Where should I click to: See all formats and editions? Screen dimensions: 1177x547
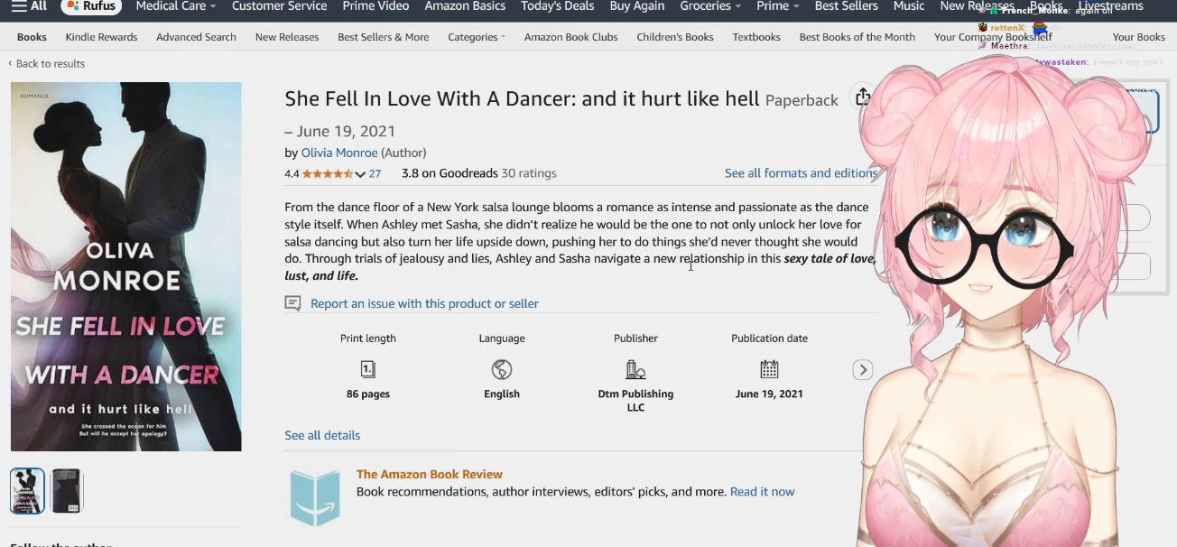(x=801, y=173)
